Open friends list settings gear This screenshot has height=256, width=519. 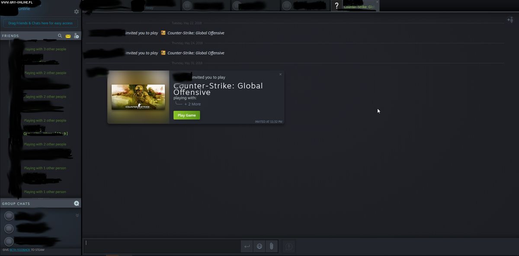(77, 12)
